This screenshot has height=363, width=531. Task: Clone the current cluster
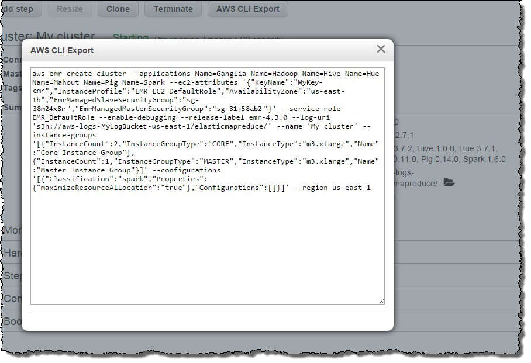pos(118,9)
